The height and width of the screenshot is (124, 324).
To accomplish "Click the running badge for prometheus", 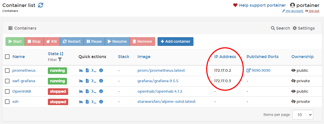I will 57,71.
